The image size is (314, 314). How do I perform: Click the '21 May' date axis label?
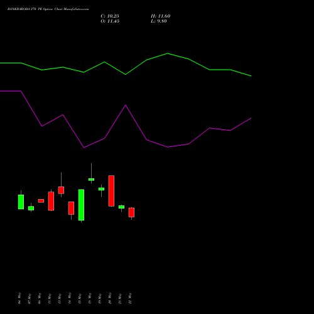point(120,298)
